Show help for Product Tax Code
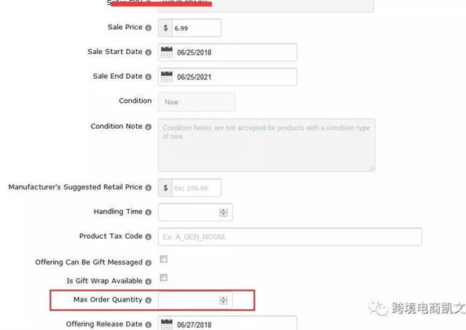Image resolution: width=466 pixels, height=330 pixels. pyautogui.click(x=149, y=237)
